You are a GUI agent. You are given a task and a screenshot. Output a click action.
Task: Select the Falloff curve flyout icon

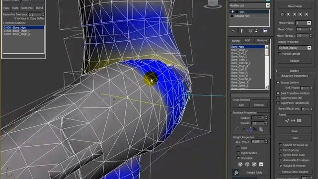[249, 129]
